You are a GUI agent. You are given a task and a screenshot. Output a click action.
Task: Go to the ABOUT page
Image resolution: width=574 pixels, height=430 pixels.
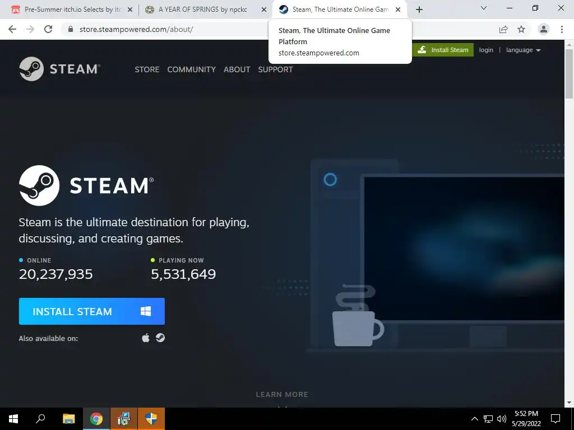pyautogui.click(x=237, y=69)
